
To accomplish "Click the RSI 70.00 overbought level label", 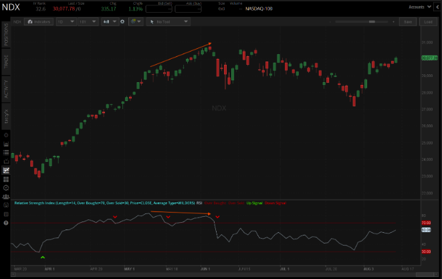I will click(x=426, y=223).
